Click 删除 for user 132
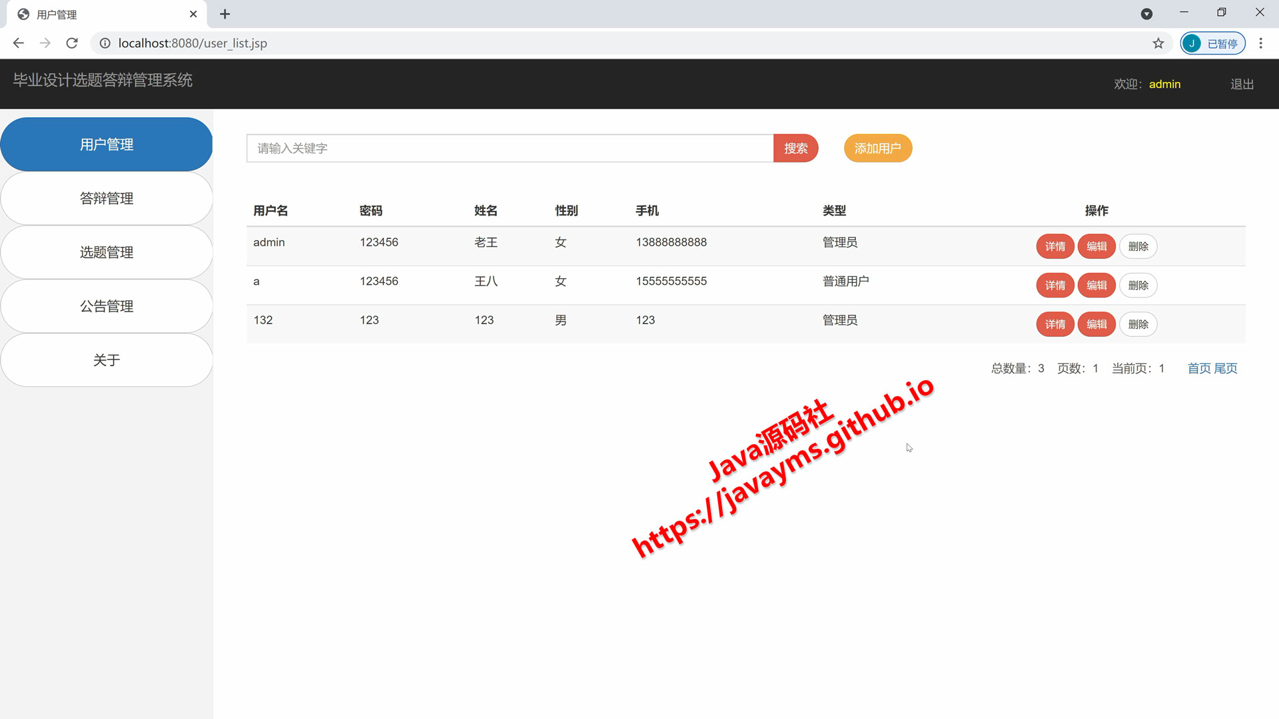Screen dimensions: 1279x719 1138,324
